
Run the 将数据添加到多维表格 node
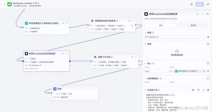pos(129,21)
